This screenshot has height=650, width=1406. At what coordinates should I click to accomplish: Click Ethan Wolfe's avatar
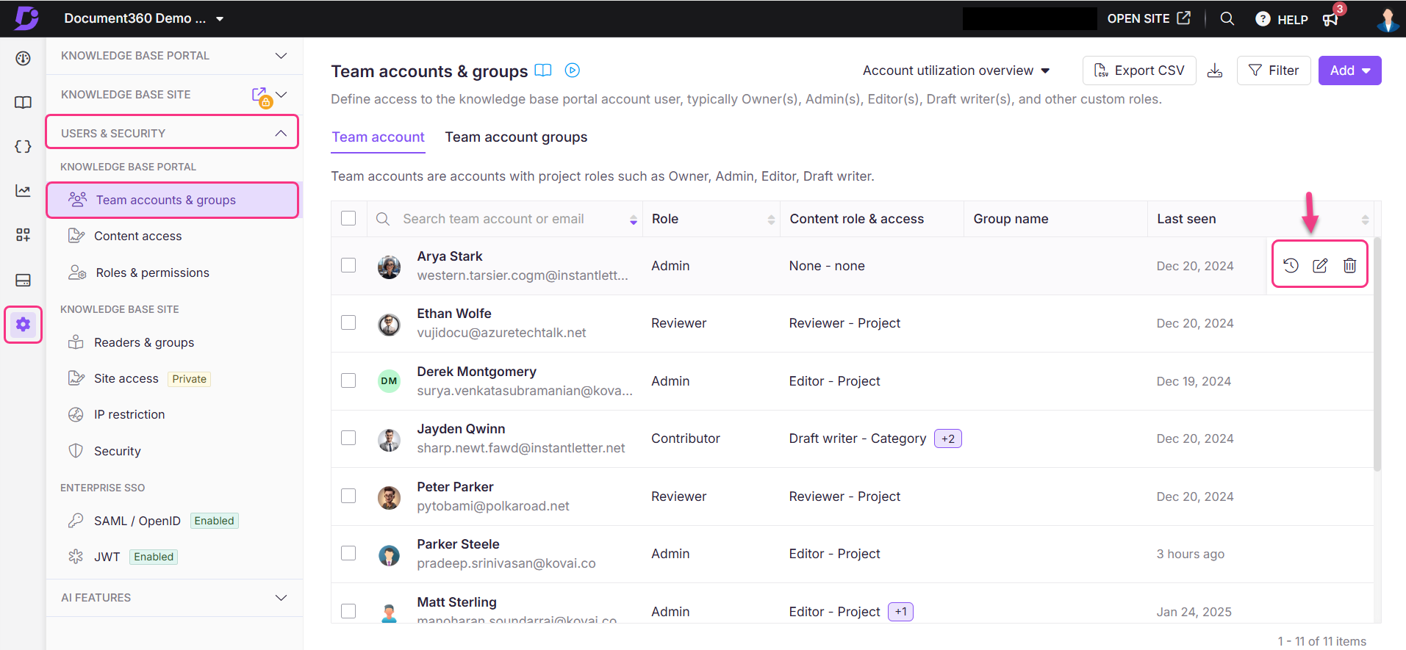pos(389,324)
